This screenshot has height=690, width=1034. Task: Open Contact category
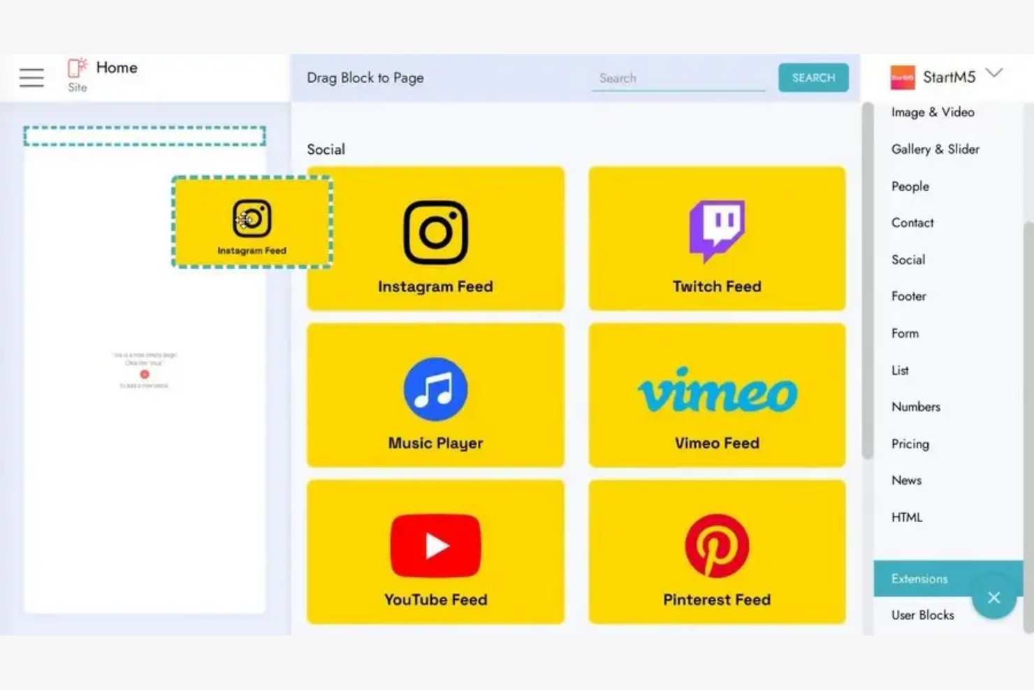[912, 222]
